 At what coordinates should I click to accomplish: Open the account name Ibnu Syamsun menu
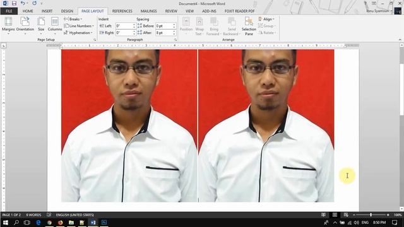pos(379,11)
